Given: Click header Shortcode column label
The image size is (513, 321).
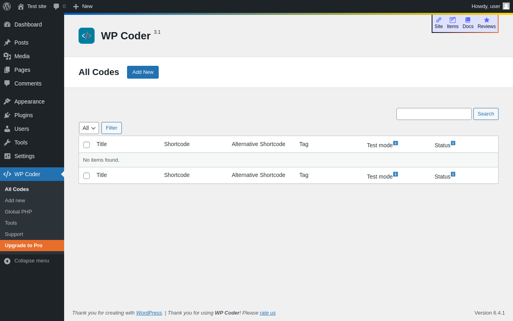Looking at the screenshot, I should (177, 144).
